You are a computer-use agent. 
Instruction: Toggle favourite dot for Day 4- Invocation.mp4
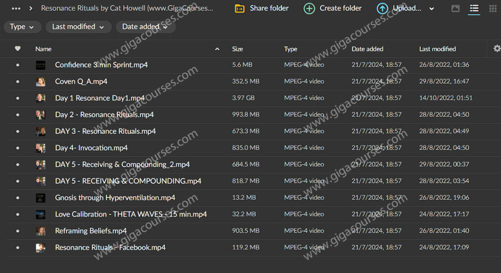click(18, 148)
